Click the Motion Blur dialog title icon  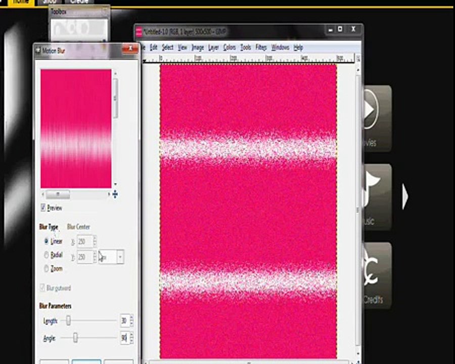click(38, 51)
